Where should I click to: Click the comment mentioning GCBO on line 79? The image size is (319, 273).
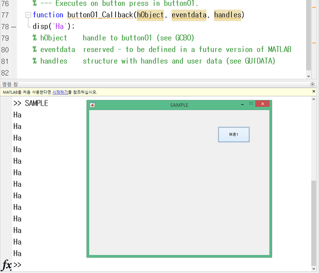click(x=113, y=38)
